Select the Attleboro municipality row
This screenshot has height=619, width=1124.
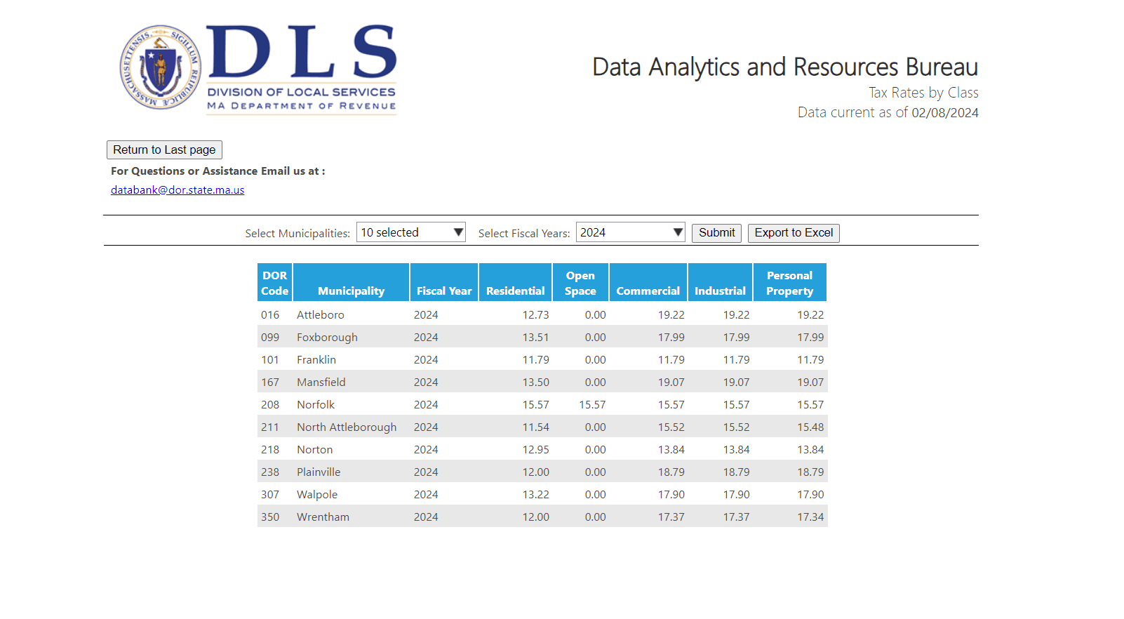pyautogui.click(x=321, y=315)
